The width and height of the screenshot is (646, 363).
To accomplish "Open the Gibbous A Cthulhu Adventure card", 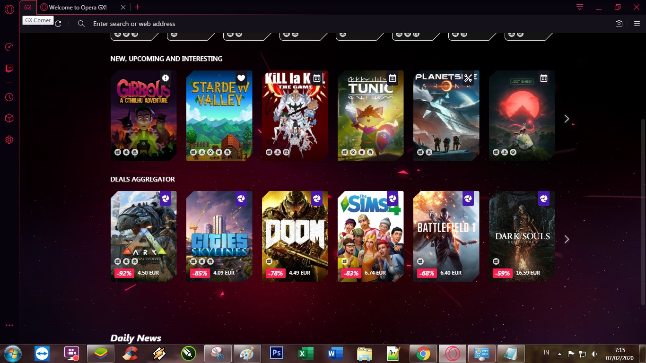I will tap(144, 116).
